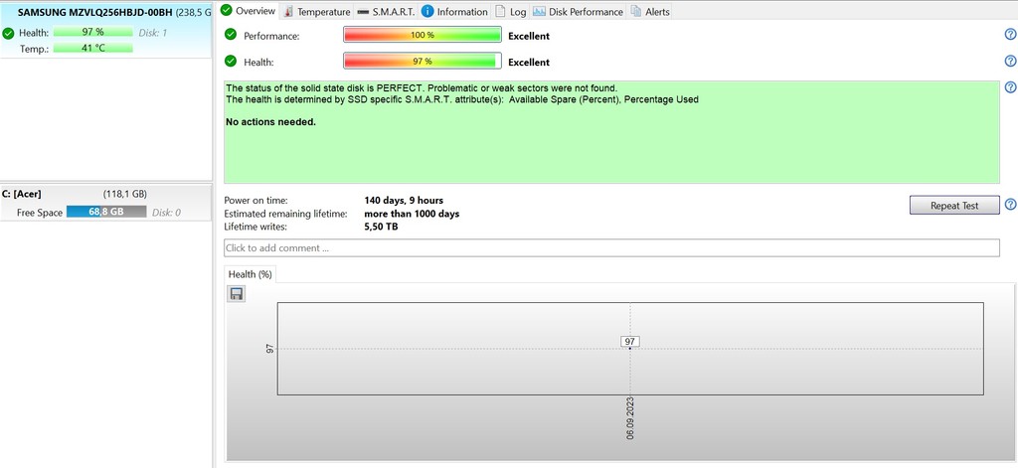This screenshot has height=468, width=1018.
Task: Click the document icon on Log tab
Action: pos(500,11)
